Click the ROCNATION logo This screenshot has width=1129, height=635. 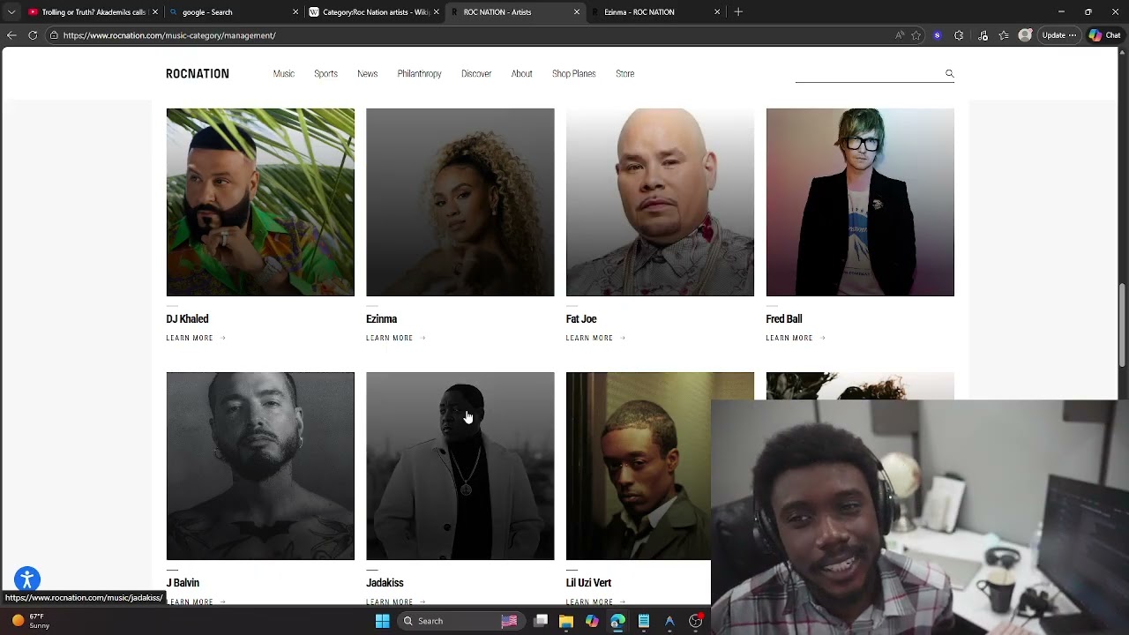tap(198, 74)
